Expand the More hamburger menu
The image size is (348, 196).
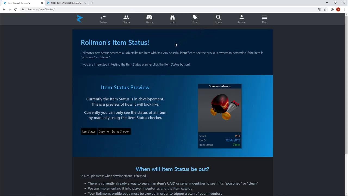(265, 19)
